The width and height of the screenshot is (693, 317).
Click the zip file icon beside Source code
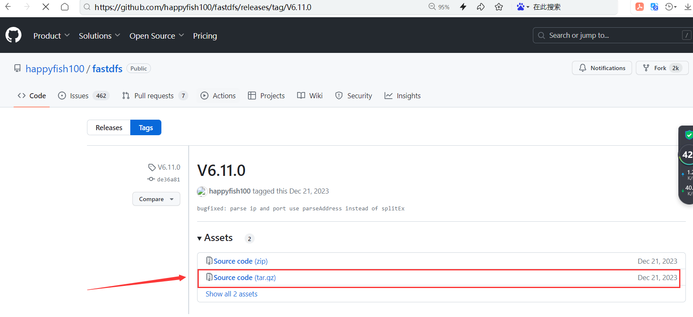(209, 261)
